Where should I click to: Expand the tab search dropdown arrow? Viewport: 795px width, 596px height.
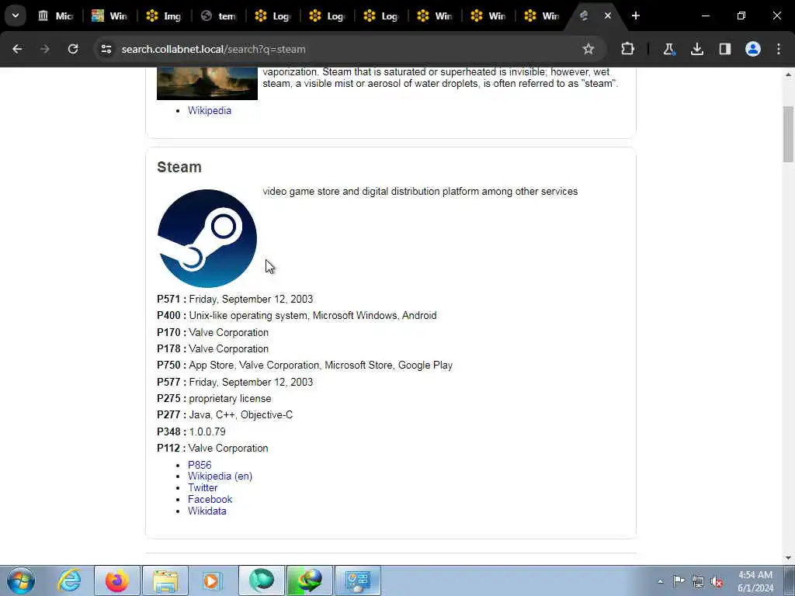[x=16, y=16]
